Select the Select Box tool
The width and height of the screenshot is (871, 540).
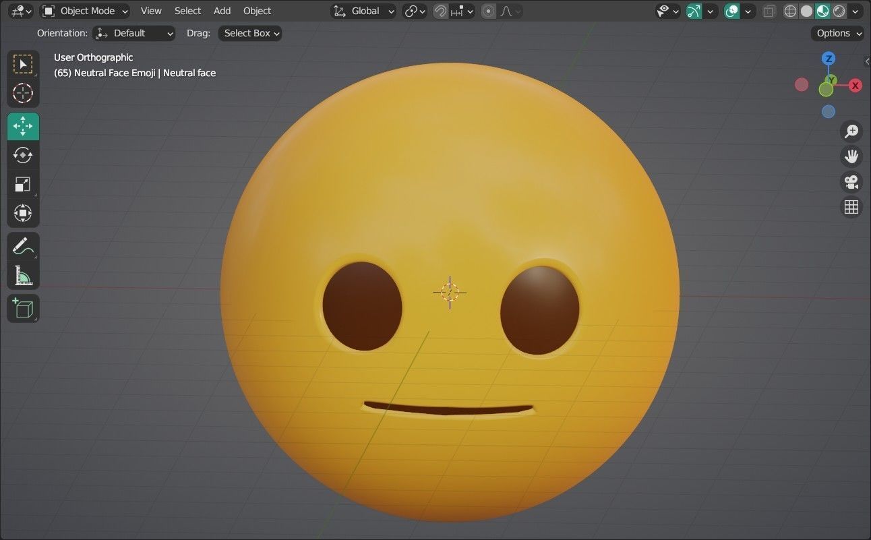[x=23, y=64]
